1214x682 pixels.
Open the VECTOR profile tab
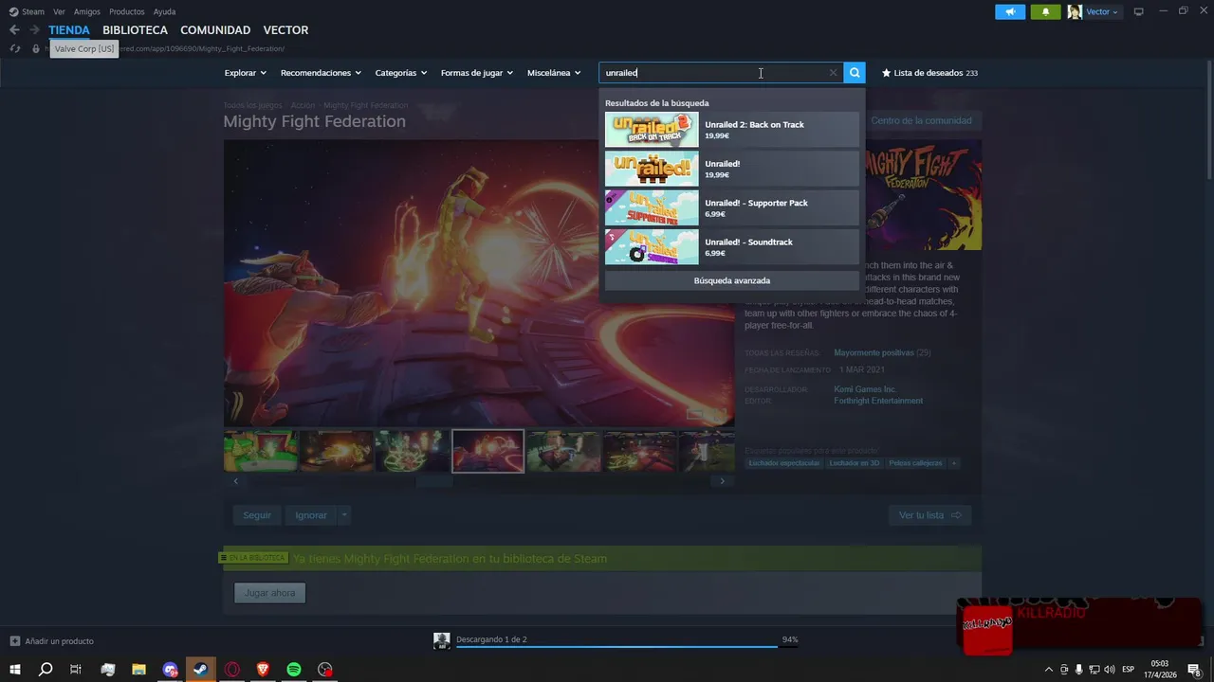[x=285, y=30]
